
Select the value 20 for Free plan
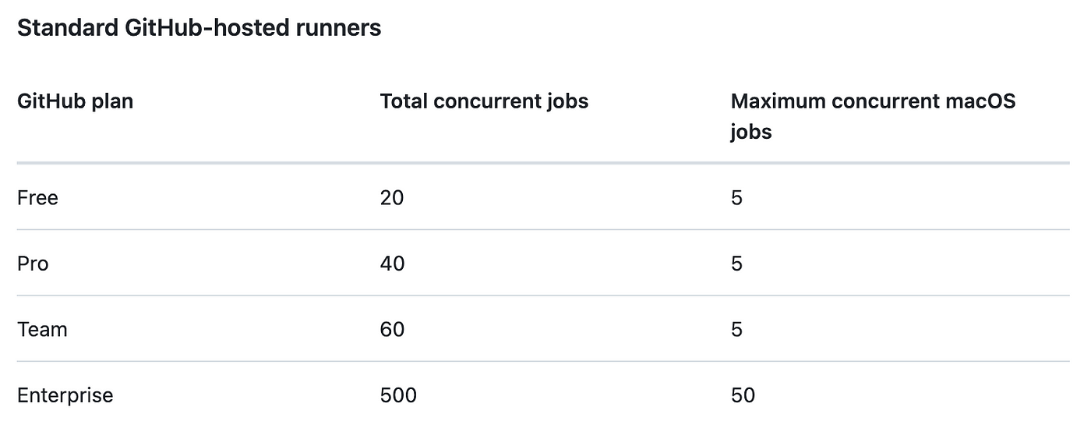pyautogui.click(x=392, y=198)
